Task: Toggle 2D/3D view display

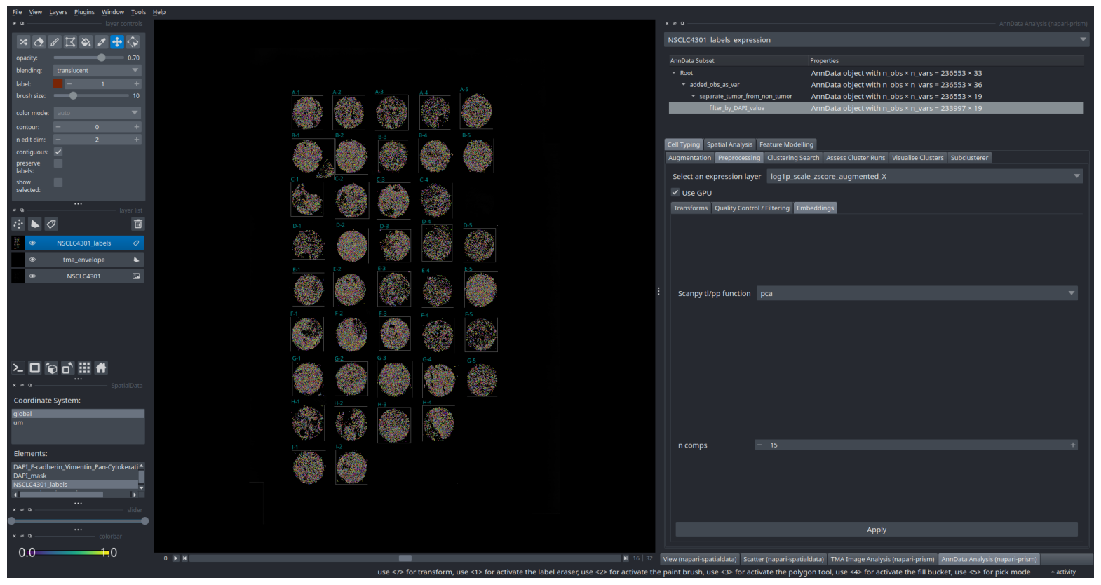Action: pos(34,368)
